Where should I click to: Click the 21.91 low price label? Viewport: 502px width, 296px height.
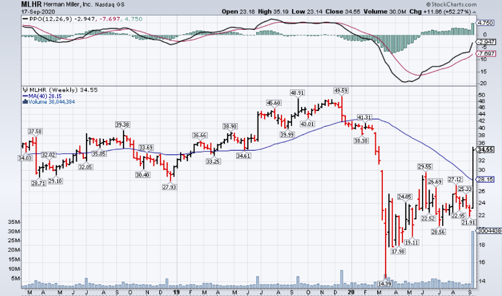[x=468, y=223]
